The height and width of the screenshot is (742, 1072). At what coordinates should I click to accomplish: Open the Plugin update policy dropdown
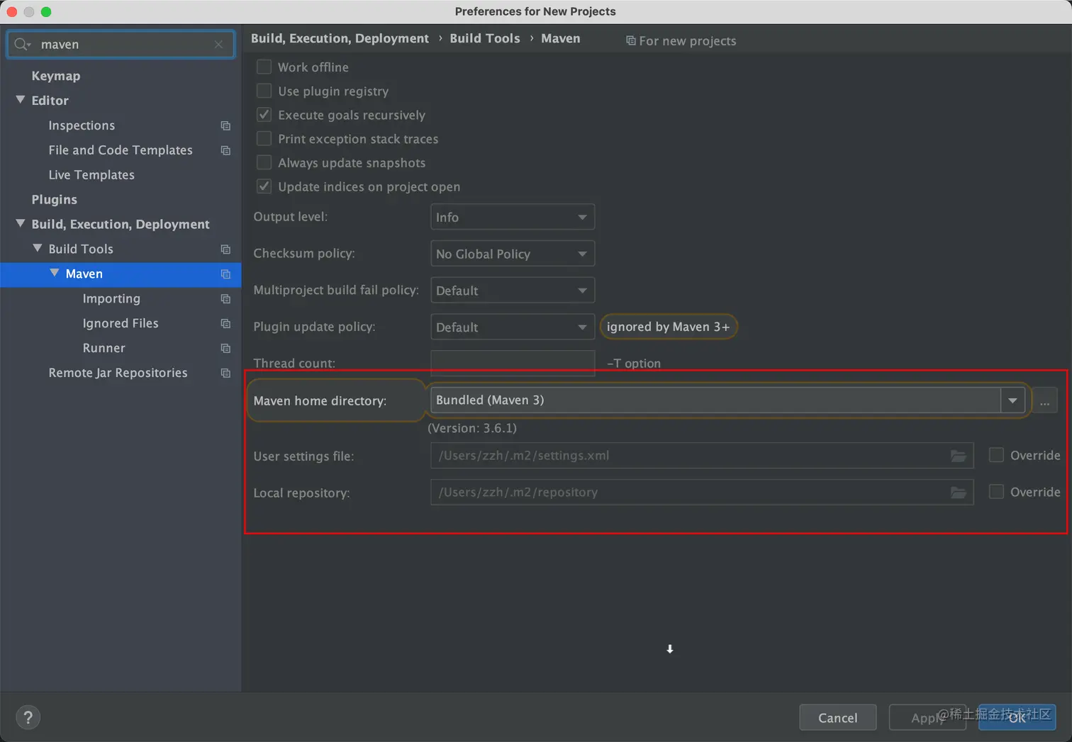(x=512, y=327)
